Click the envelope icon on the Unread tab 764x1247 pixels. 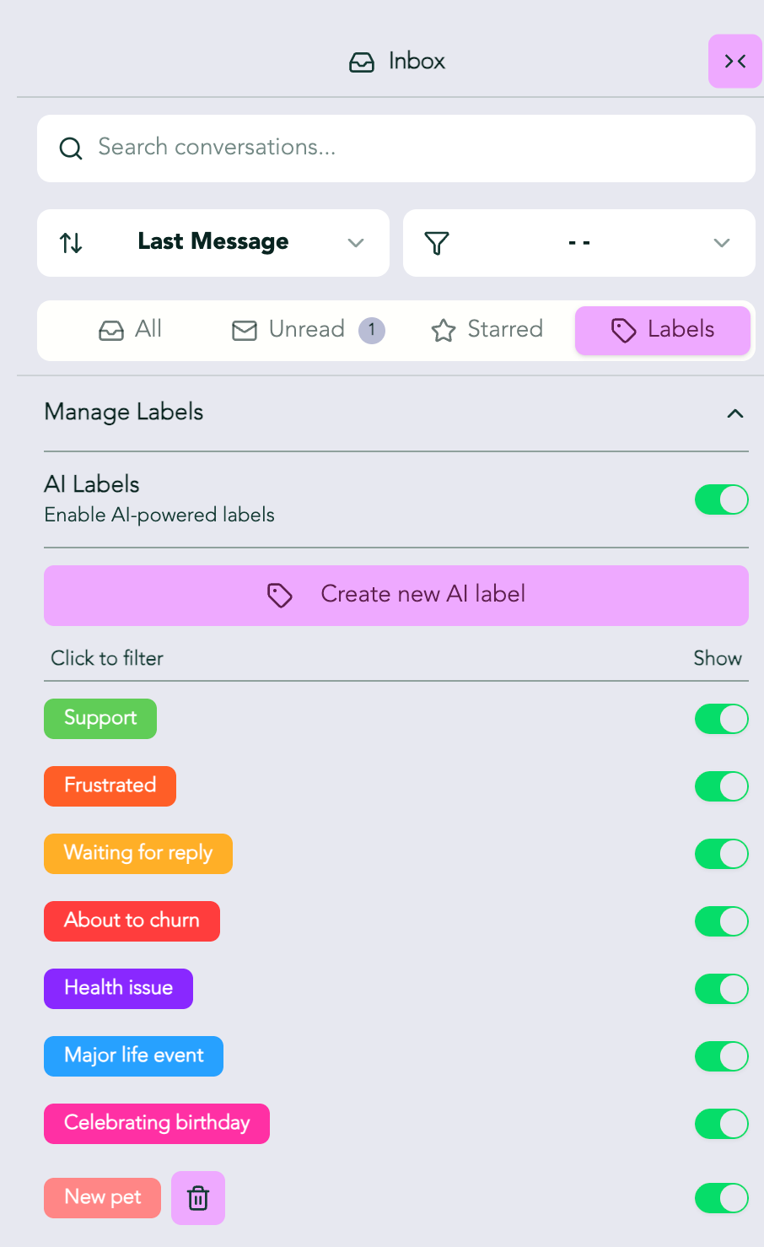(x=245, y=330)
